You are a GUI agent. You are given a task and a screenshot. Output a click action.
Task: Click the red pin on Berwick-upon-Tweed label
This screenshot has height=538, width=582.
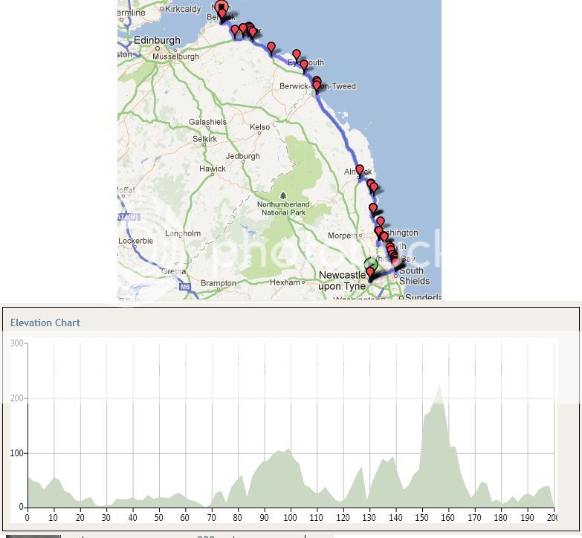(317, 86)
